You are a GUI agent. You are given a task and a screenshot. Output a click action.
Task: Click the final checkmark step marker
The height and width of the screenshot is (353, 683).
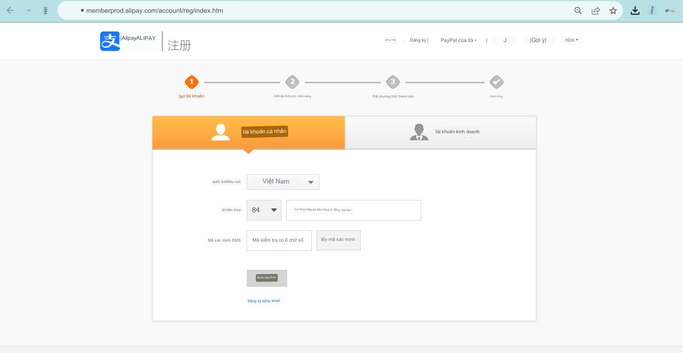(x=497, y=82)
